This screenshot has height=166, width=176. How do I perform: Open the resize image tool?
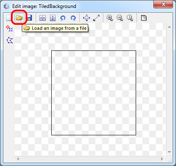pyautogui.click(x=97, y=18)
